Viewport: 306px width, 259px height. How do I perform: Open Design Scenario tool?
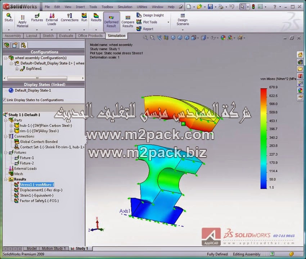183,19
